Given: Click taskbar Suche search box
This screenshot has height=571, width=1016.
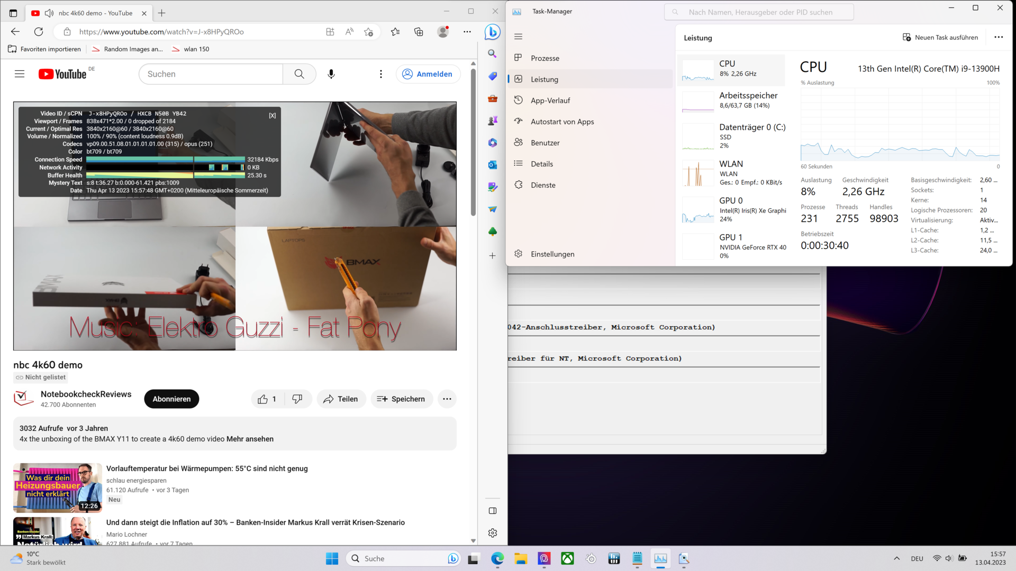Looking at the screenshot, I should [x=404, y=559].
